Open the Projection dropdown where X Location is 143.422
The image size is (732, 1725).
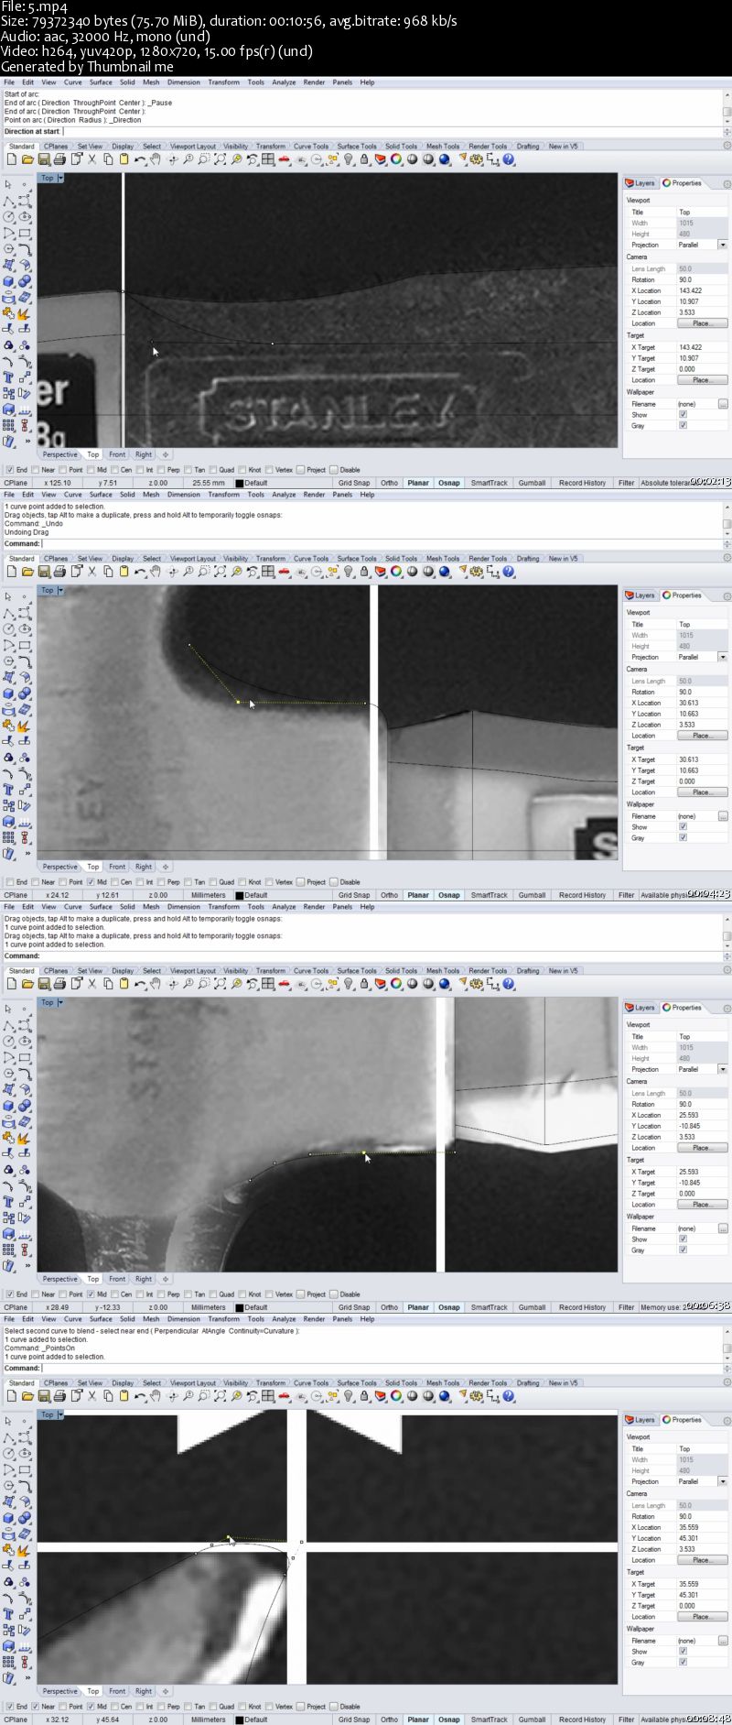click(722, 245)
